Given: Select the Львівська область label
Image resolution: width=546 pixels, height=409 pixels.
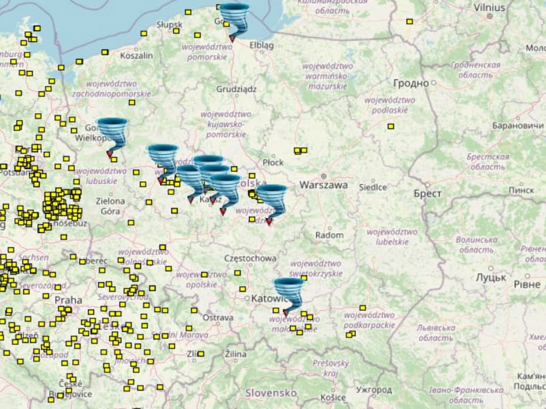Looking at the screenshot, I should pos(436,333).
